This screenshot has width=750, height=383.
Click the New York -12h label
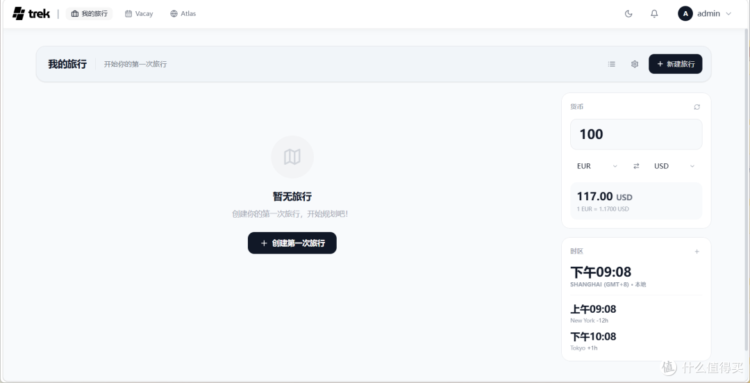[590, 320]
